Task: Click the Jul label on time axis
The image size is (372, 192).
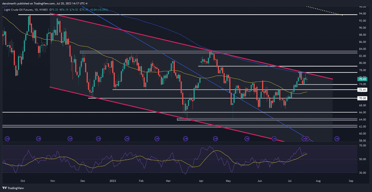Action: [289, 180]
